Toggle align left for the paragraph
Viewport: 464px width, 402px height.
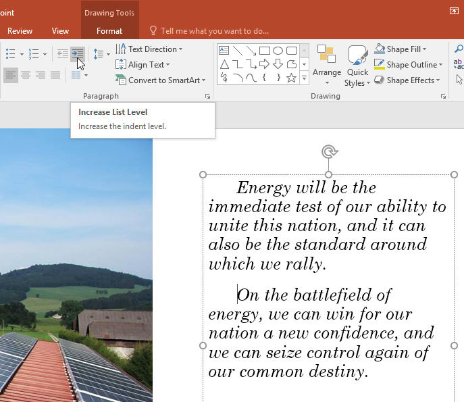[10, 75]
